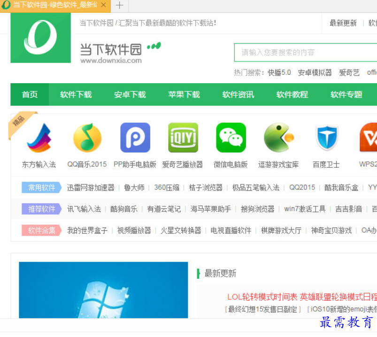The height and width of the screenshot is (337, 377).
Task: Open the 吉吉影音 link
Action: (349, 209)
